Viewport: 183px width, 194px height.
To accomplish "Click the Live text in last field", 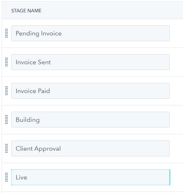I will pos(22,178).
